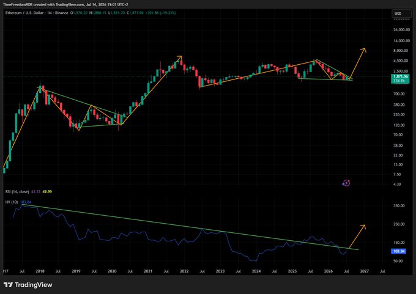This screenshot has width=416, height=294.
Task: Click the 2027 label on time axis
Action: (x=365, y=271)
